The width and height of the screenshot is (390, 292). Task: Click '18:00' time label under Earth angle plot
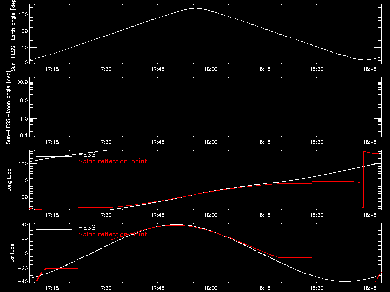(211, 69)
